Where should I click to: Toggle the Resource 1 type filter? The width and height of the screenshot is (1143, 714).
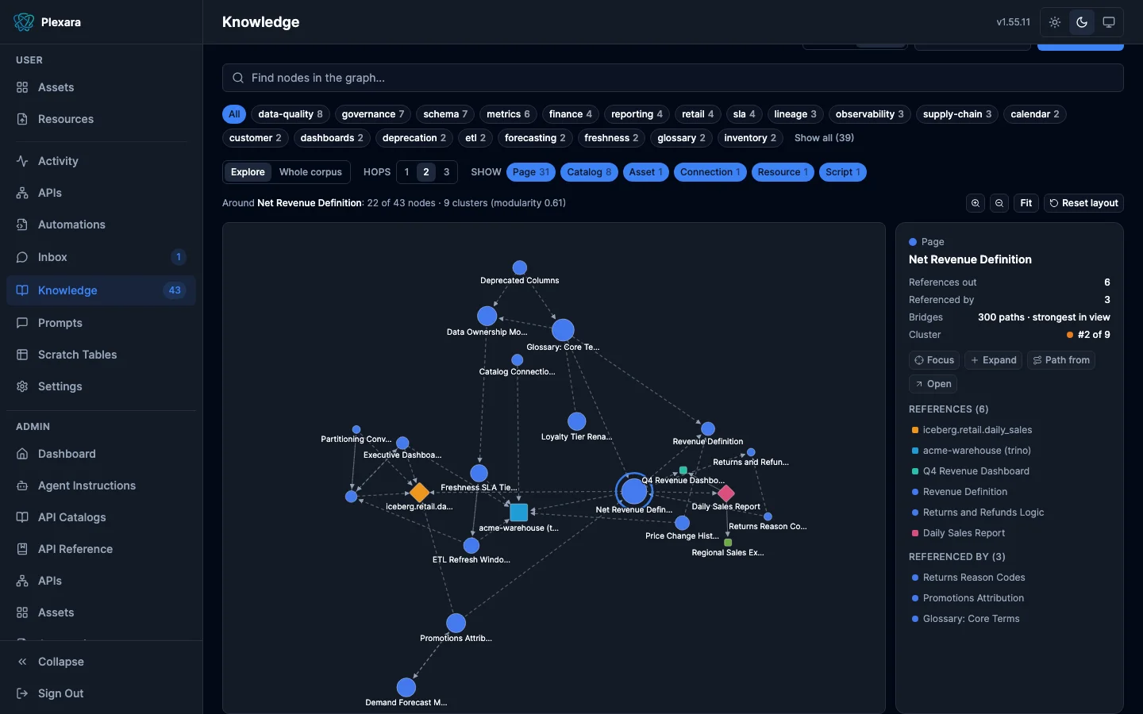click(783, 172)
